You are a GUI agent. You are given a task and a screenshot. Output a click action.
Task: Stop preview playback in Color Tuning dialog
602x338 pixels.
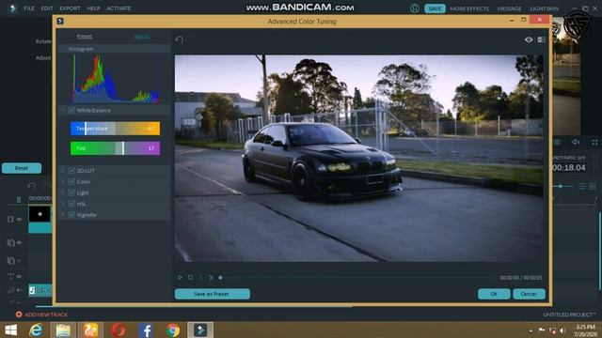[190, 278]
